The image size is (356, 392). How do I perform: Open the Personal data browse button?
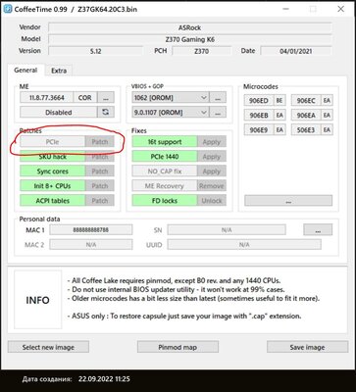click(x=318, y=229)
